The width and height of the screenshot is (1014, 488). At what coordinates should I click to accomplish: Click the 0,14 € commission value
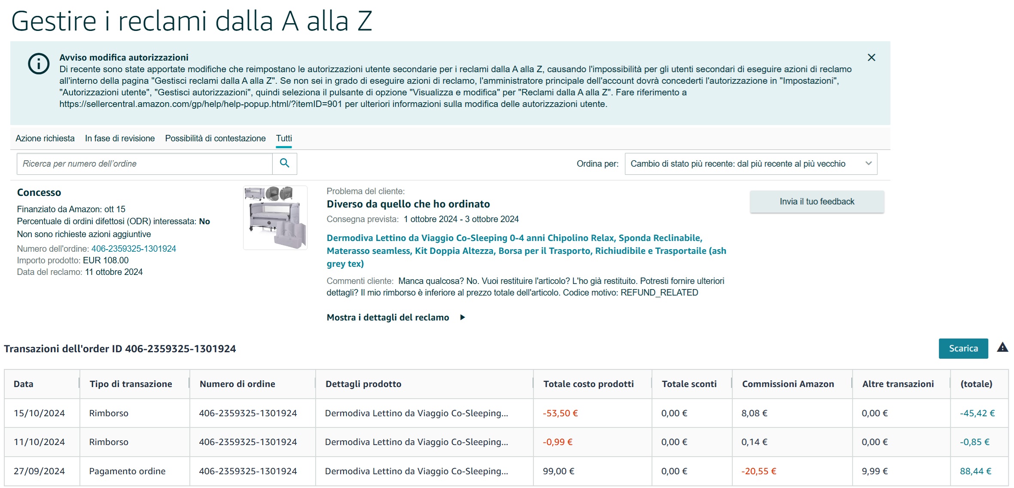click(x=754, y=442)
